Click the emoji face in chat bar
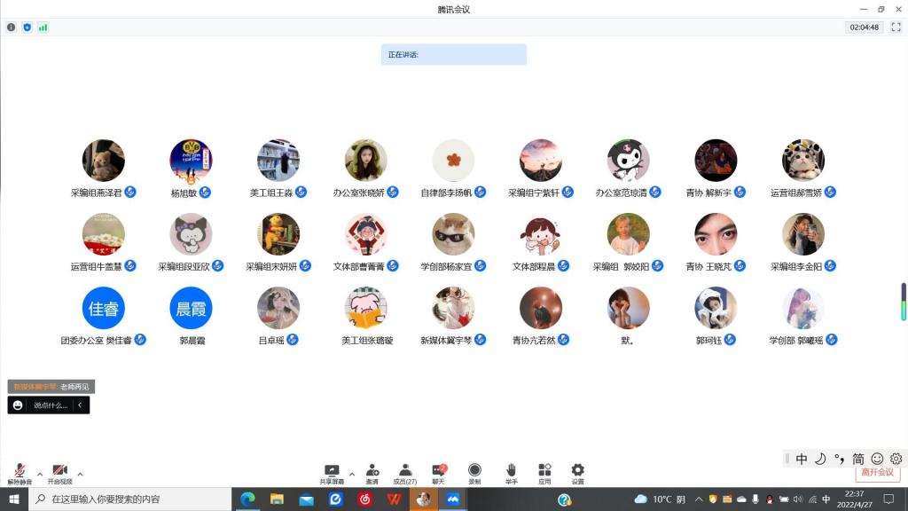 18,405
